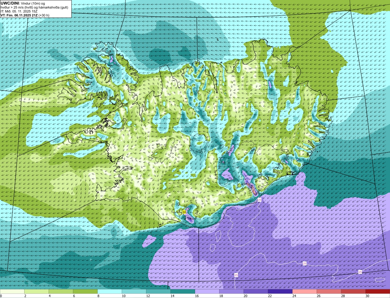Click legend scale number '14'
The image size is (390, 298).
coord(172,296)
